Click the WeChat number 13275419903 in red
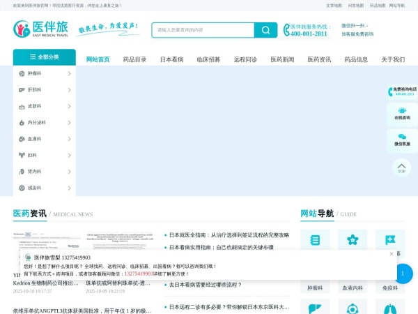Image resolution: width=418 pixels, height=314 pixels. (x=139, y=274)
